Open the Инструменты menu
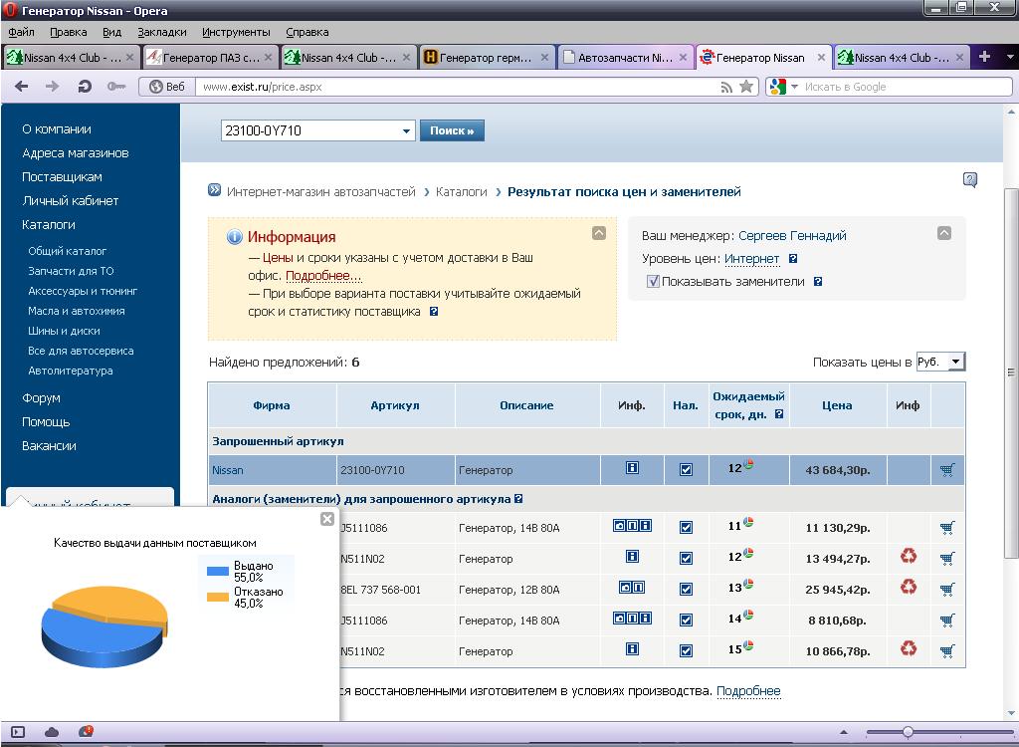Screen dimensions: 1019x747 pyautogui.click(x=236, y=32)
